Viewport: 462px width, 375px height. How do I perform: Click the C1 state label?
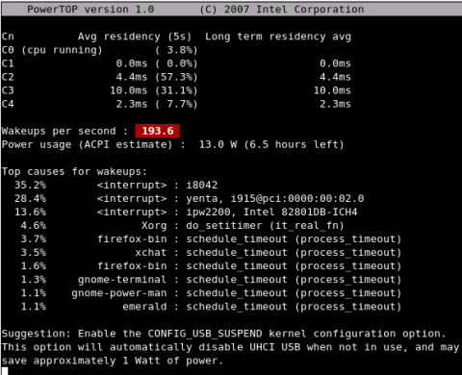[x=8, y=63]
